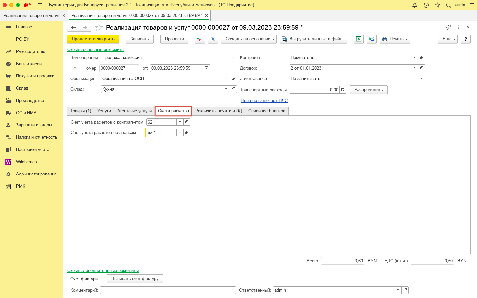Open the document structure icon beside Дт/Кт

(213, 39)
